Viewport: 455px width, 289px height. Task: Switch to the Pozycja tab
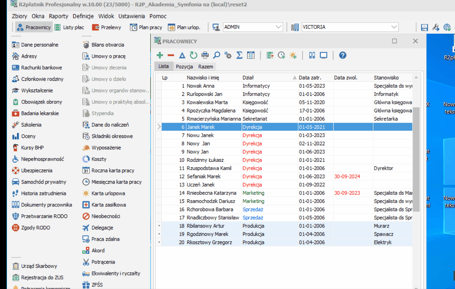point(184,67)
